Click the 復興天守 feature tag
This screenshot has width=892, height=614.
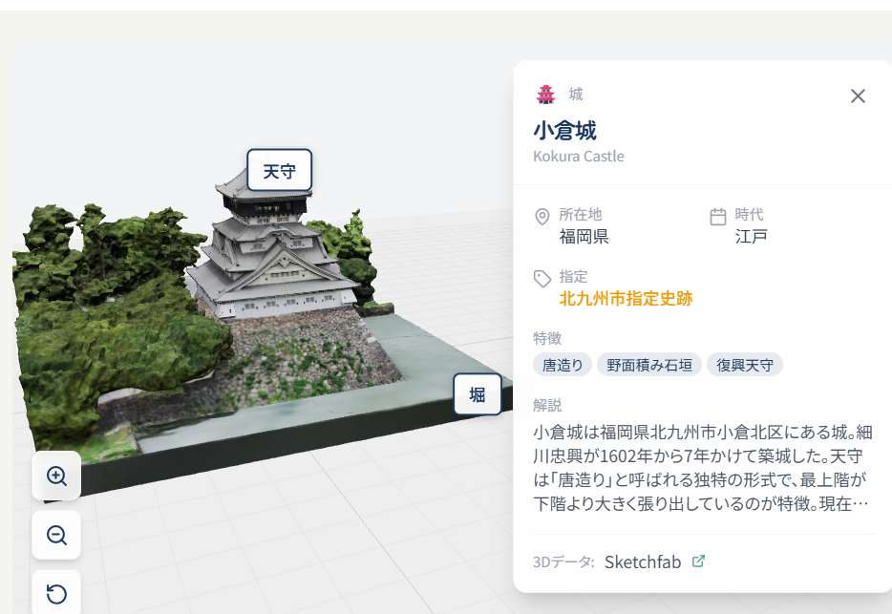(x=745, y=365)
